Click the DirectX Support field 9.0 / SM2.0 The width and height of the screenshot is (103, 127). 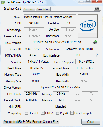click(86, 62)
